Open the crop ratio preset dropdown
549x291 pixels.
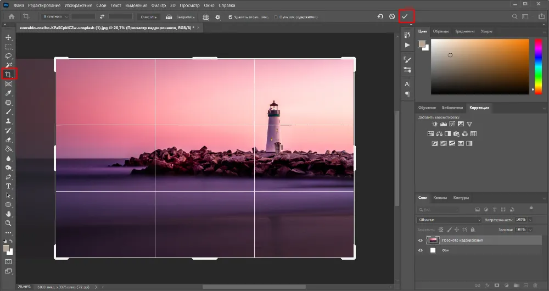(x=54, y=17)
